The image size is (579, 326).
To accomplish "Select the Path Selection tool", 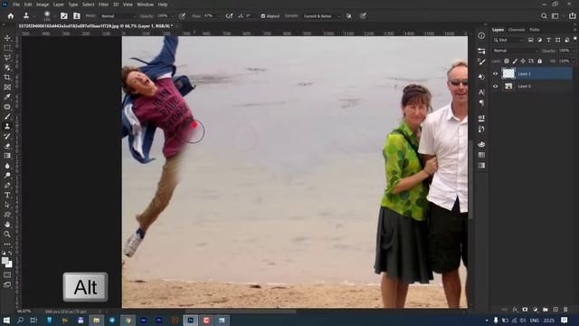I will tap(7, 205).
